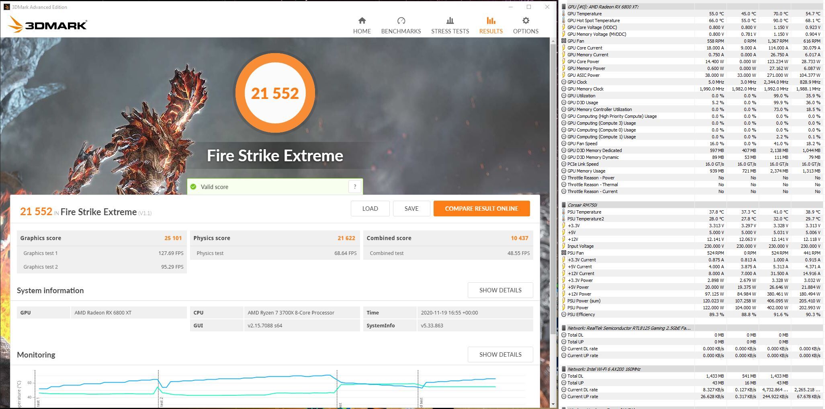Select the GPU ASIC Power icon
825x409 pixels.
tap(564, 75)
